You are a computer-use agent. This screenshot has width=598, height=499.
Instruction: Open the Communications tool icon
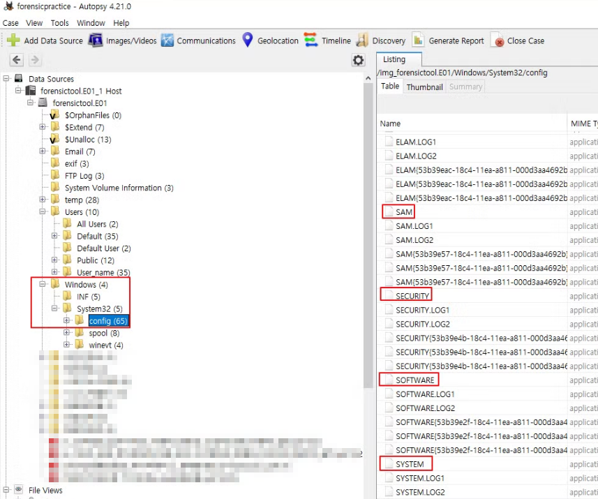coord(167,40)
